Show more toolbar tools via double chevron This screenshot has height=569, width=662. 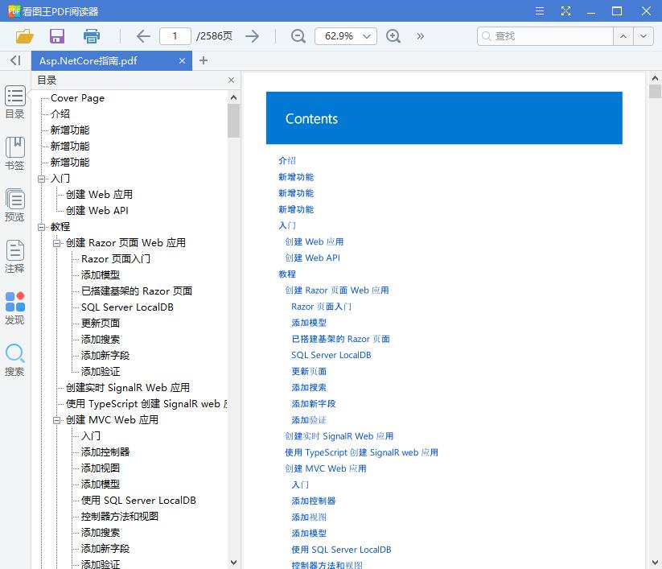point(420,36)
